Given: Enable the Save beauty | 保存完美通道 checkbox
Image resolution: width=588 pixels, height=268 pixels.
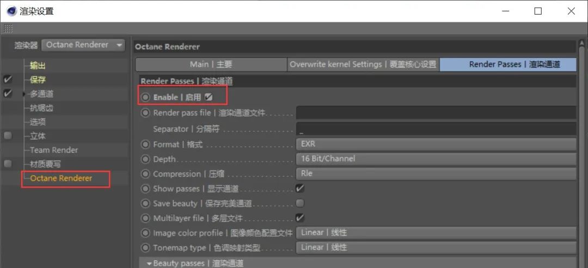Looking at the screenshot, I should (299, 203).
